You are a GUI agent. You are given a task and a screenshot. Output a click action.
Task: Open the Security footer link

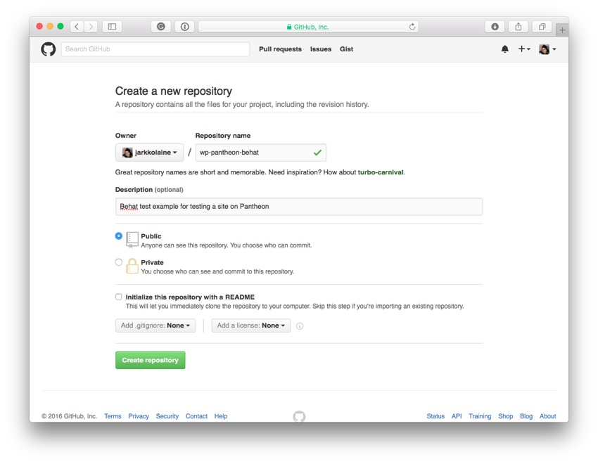coord(167,416)
